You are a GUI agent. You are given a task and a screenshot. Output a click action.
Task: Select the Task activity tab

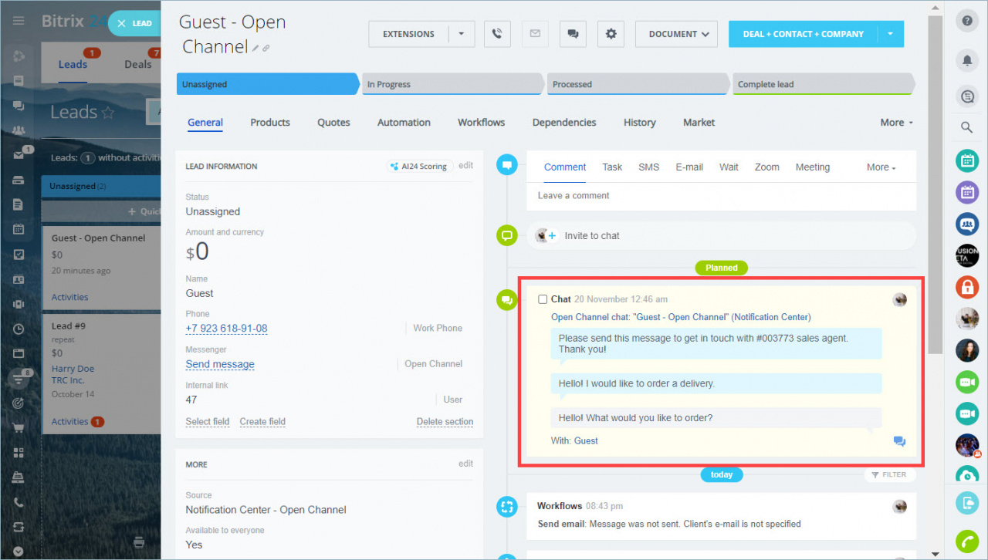tap(612, 167)
